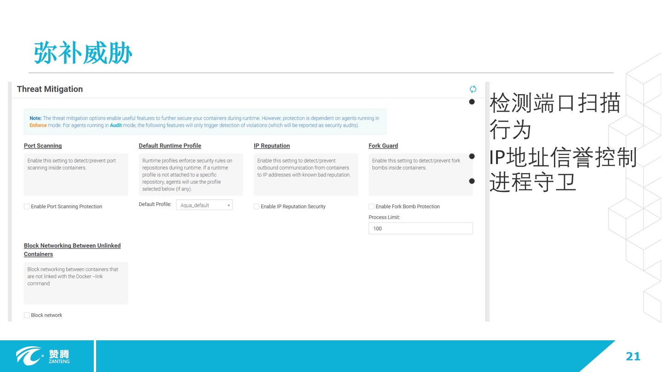
Task: Click the IP Reputation heading
Action: point(272,146)
